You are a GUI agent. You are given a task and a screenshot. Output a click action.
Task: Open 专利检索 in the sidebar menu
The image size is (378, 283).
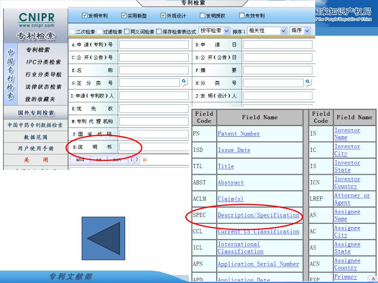(38, 50)
